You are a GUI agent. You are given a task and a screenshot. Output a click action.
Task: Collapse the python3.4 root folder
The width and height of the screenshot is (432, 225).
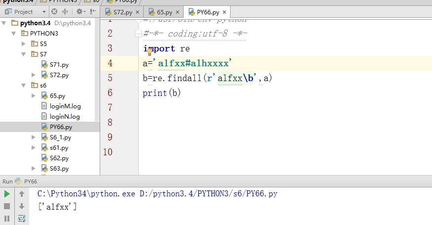[x=4, y=23]
